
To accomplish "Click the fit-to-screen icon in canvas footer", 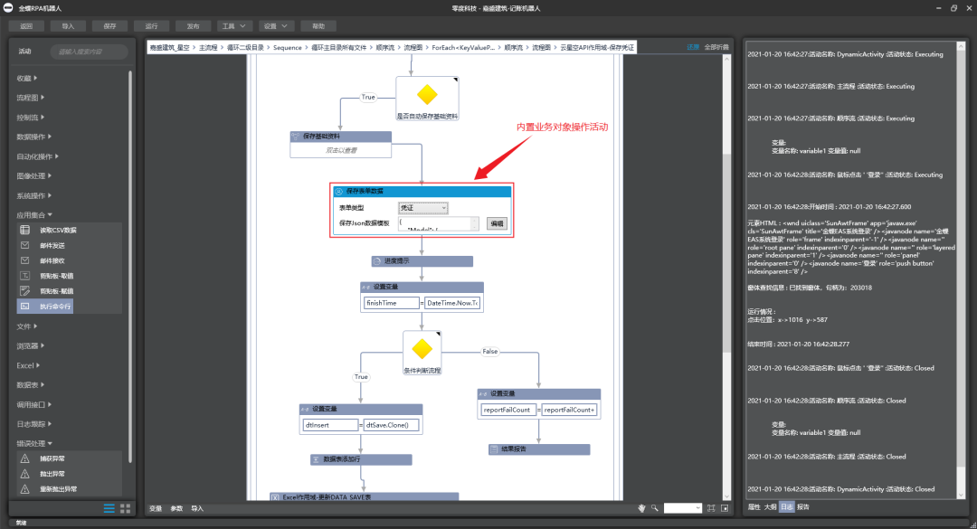I will pos(711,508).
